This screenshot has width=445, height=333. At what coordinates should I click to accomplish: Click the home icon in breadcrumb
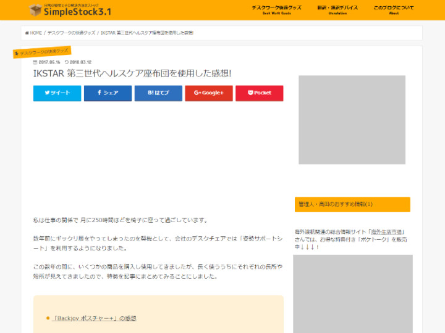[27, 33]
